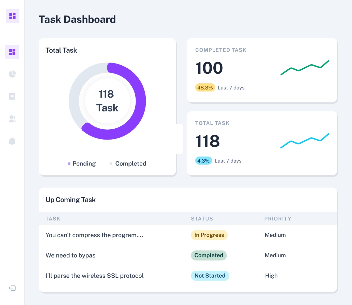Viewport: 352px width, 305px height.
Task: Open the Dashboard sidebar icon
Action: [x=12, y=52]
